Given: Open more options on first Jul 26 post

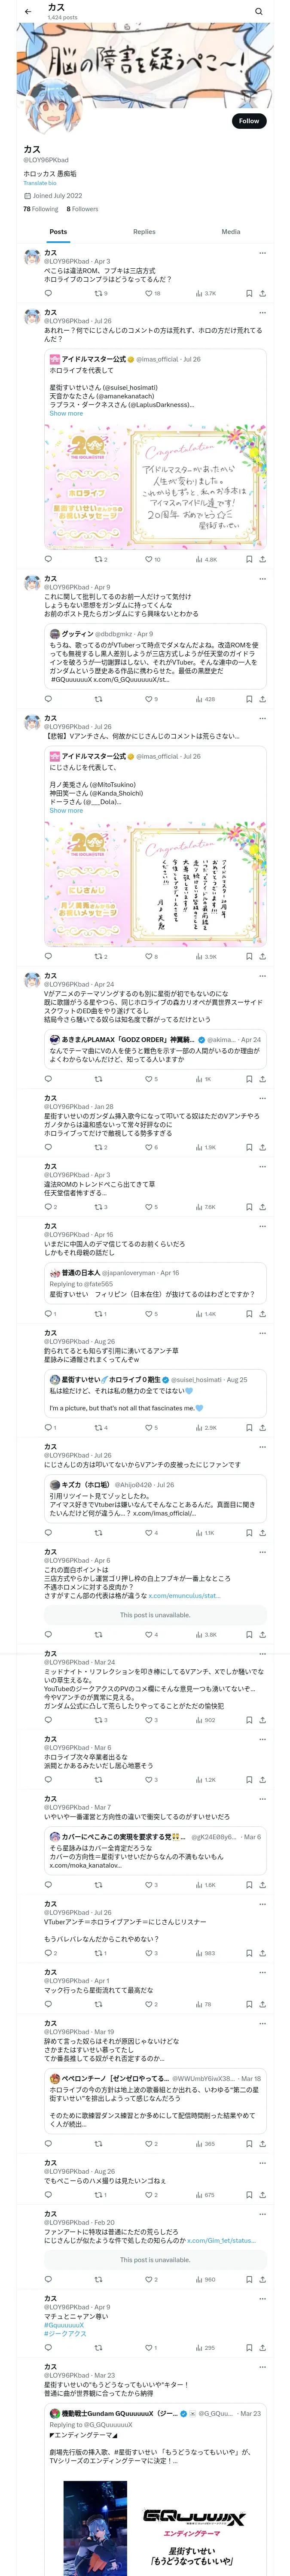Looking at the screenshot, I should (x=263, y=313).
